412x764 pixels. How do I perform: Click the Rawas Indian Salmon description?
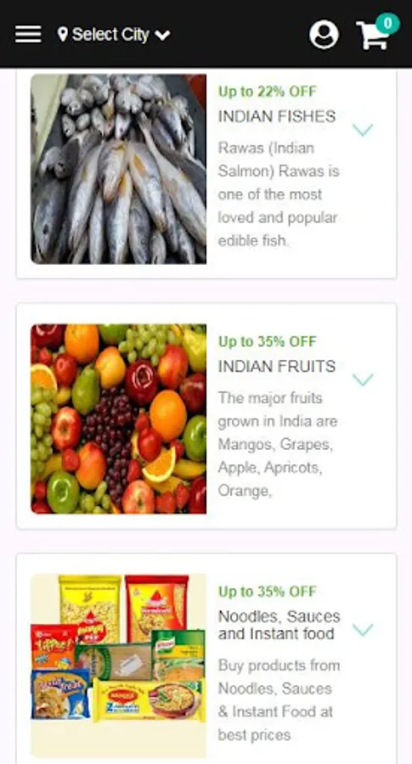click(279, 194)
